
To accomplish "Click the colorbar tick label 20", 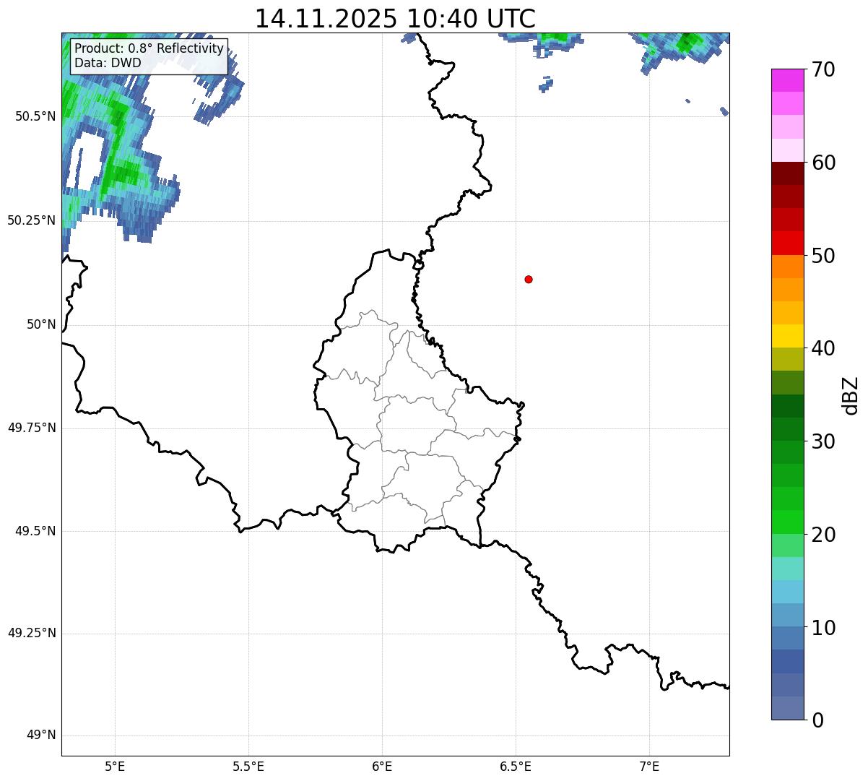I will pos(823,535).
